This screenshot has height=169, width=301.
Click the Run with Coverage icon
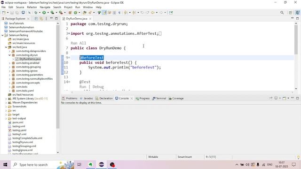coord(52,13)
